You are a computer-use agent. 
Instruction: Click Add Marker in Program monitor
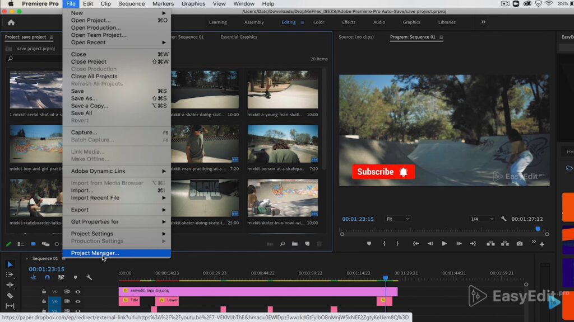pos(369,244)
